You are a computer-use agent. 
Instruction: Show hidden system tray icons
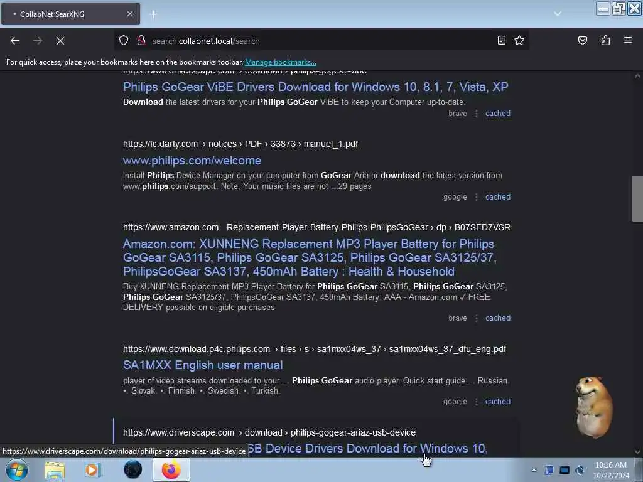[x=534, y=470]
